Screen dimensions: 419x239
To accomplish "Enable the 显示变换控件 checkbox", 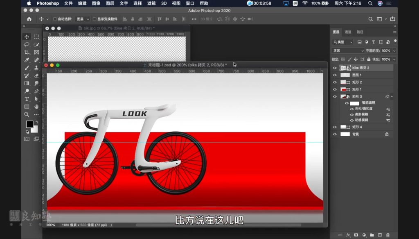I will coord(95,19).
